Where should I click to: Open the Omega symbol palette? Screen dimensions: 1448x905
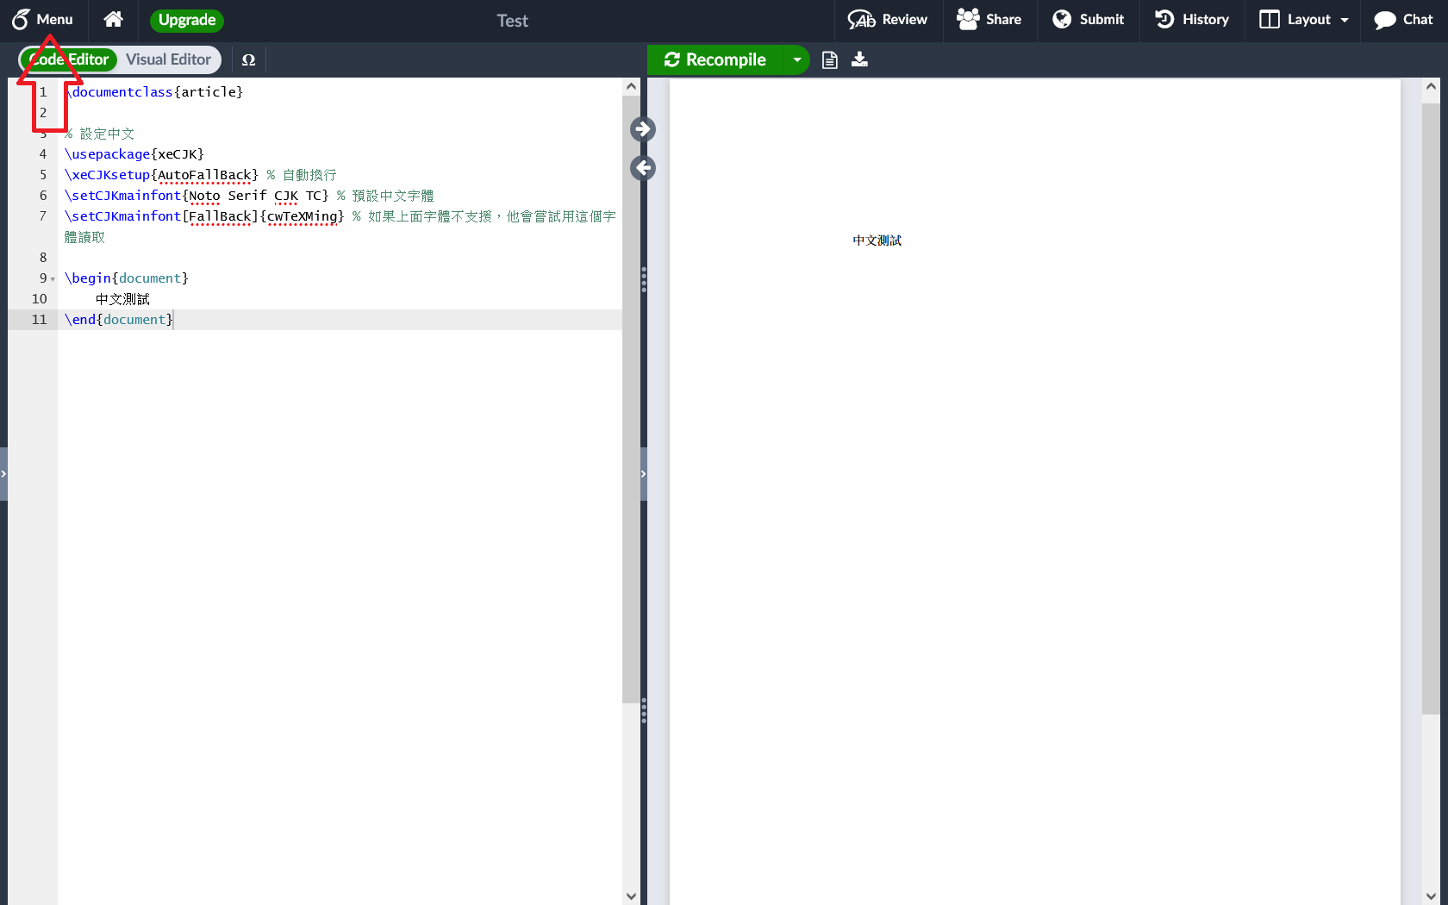tap(248, 59)
